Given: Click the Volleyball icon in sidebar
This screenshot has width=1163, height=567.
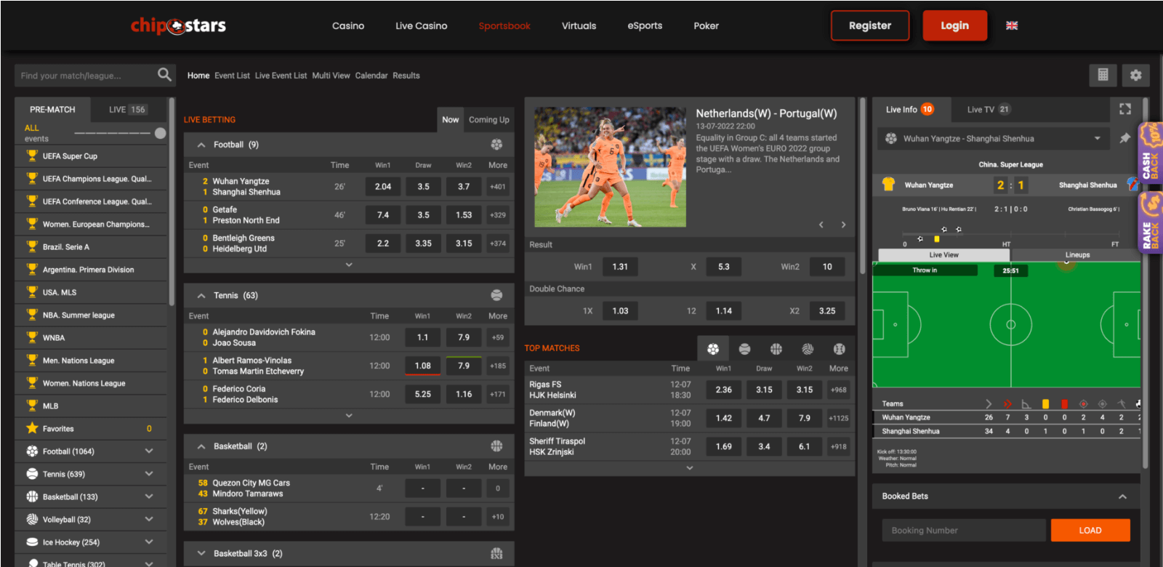Looking at the screenshot, I should (x=32, y=519).
